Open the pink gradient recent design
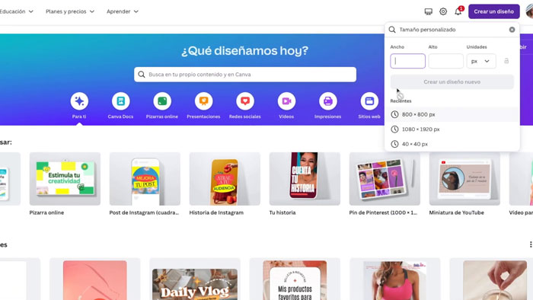Screen dimensions: 533x300 point(95,279)
